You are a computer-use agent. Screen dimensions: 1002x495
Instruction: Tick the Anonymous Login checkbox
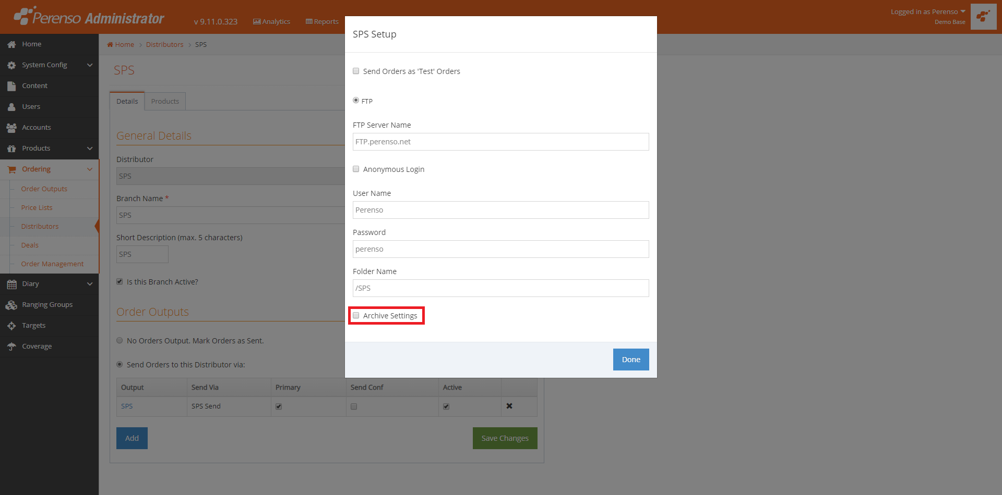[356, 169]
